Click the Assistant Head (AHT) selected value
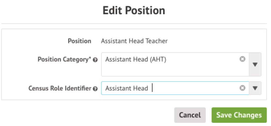This screenshot has width=271, height=126. click(x=136, y=59)
